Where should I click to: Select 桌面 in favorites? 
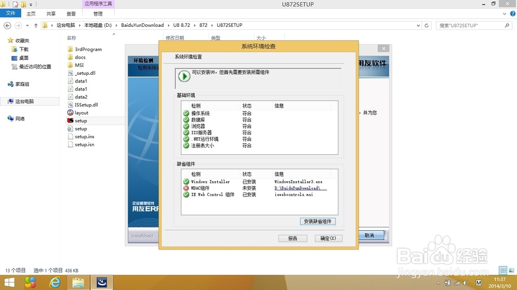pos(24,58)
